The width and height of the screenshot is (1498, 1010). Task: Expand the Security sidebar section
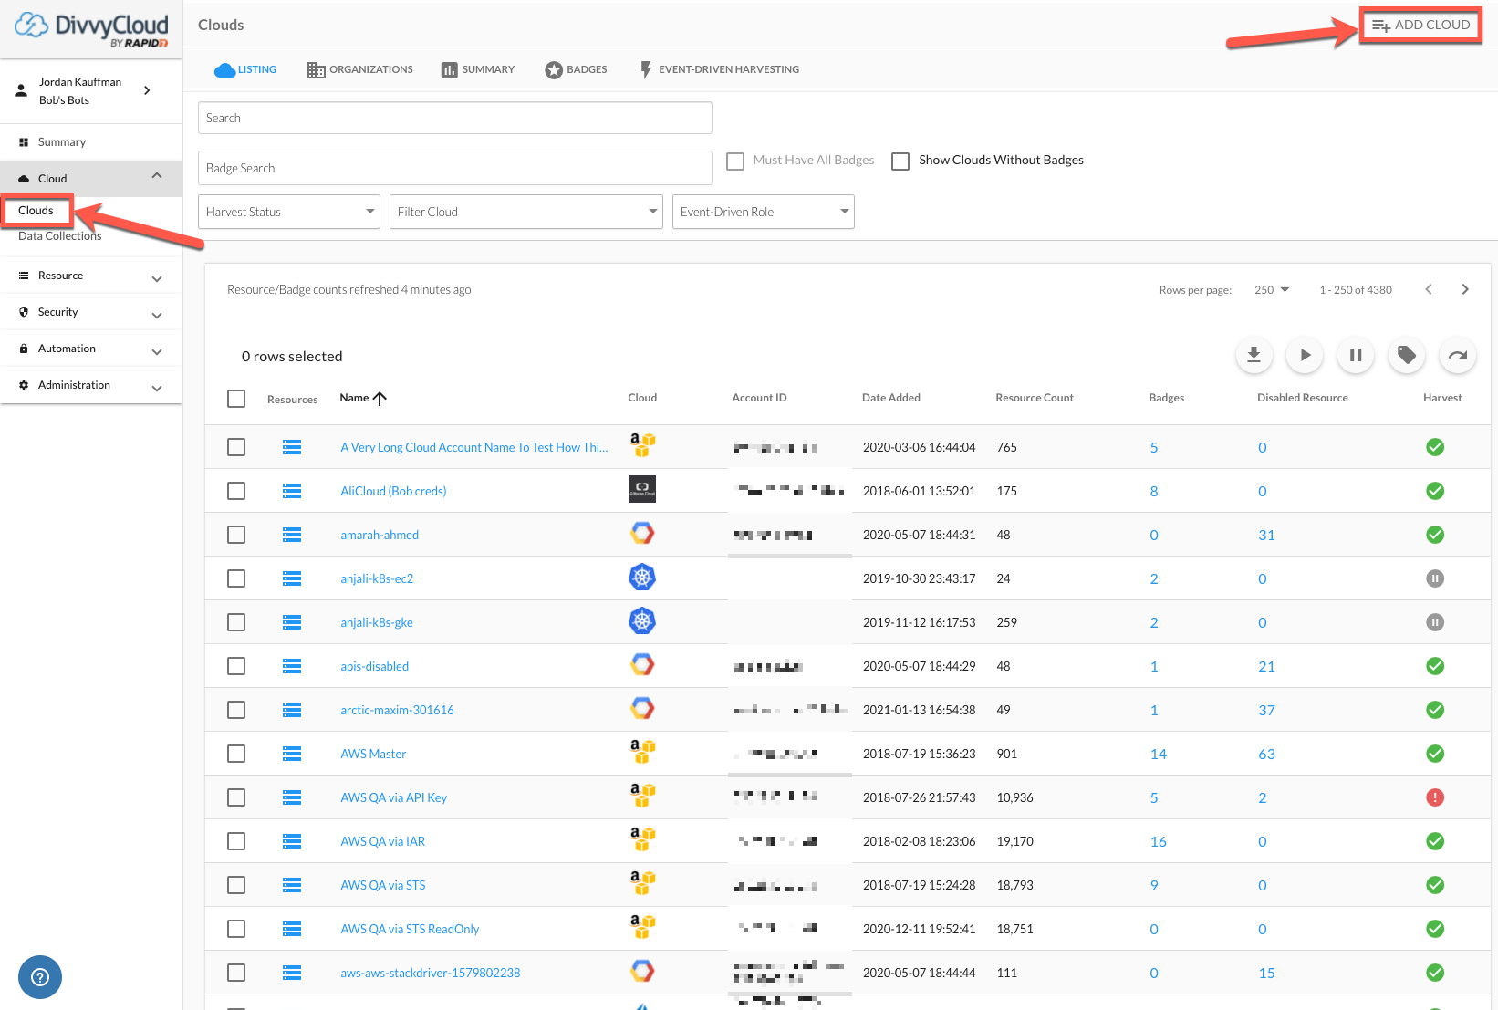pyautogui.click(x=157, y=315)
